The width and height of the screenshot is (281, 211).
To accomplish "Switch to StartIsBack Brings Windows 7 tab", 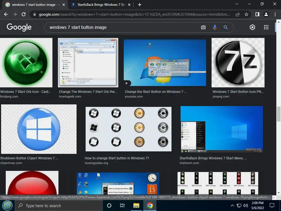I will coord(101,5).
